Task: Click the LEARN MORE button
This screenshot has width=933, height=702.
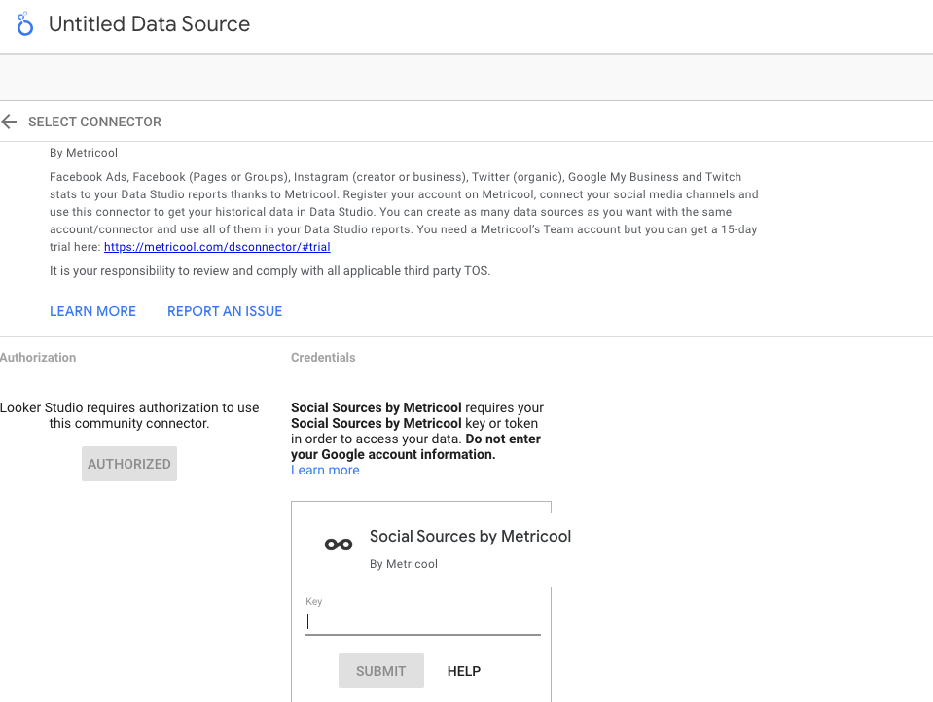Action: (92, 311)
